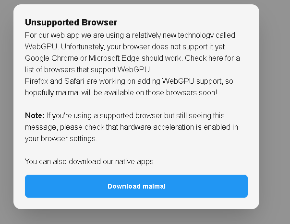Click the dimmed backdrop outside the dialog
The height and width of the screenshot is (224, 290).
click(275, 120)
